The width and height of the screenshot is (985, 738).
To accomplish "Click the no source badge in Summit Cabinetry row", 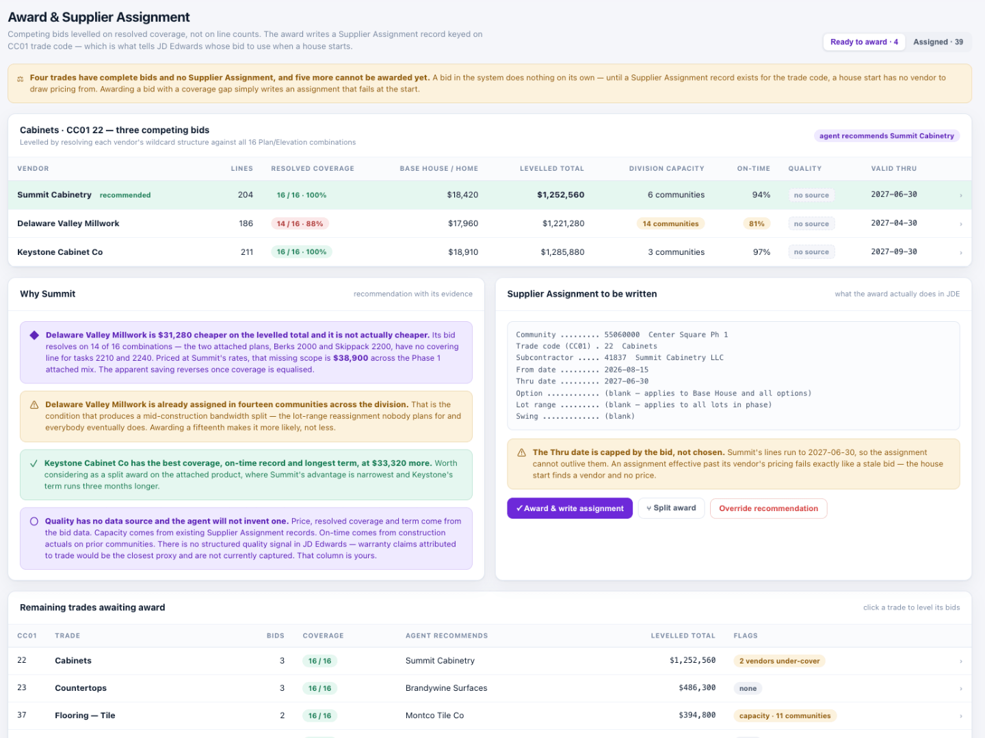I will click(811, 195).
